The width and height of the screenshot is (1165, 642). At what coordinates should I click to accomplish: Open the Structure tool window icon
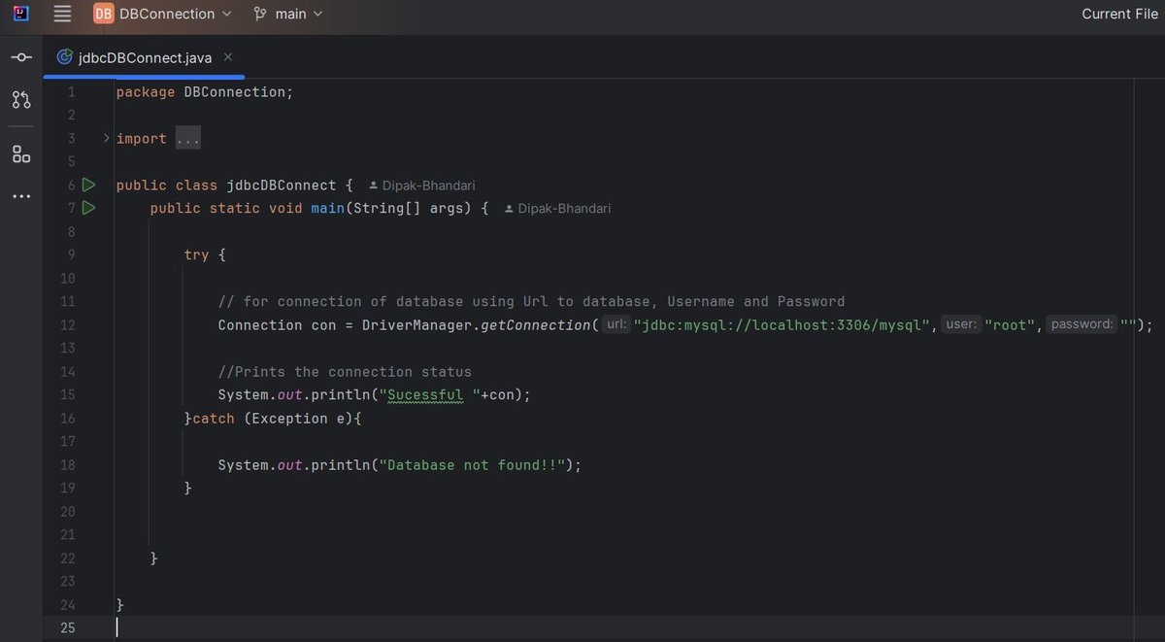pyautogui.click(x=21, y=153)
